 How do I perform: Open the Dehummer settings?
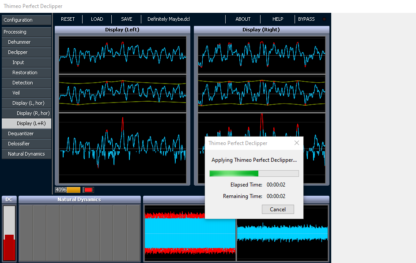pos(26,42)
